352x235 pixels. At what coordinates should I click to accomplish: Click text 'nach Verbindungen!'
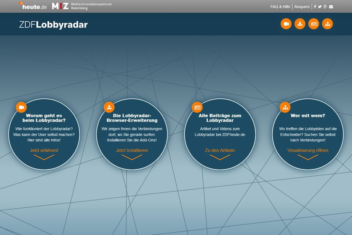[x=308, y=140]
